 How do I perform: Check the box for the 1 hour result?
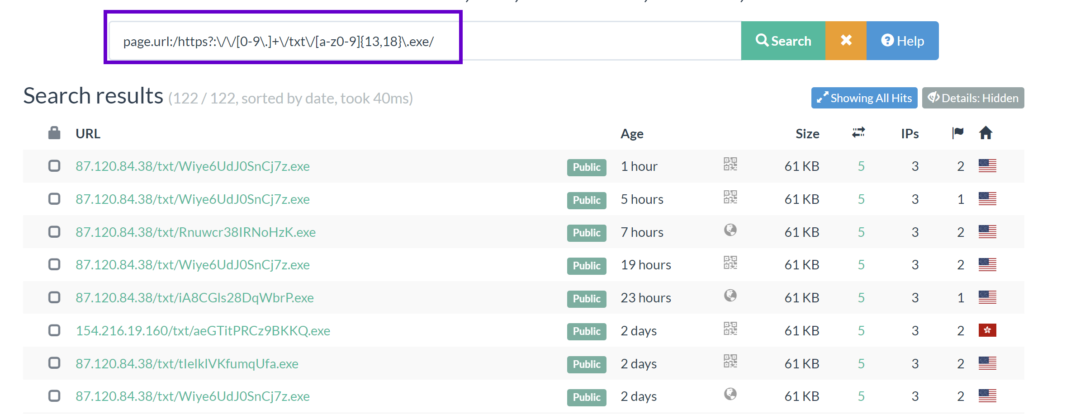(54, 166)
